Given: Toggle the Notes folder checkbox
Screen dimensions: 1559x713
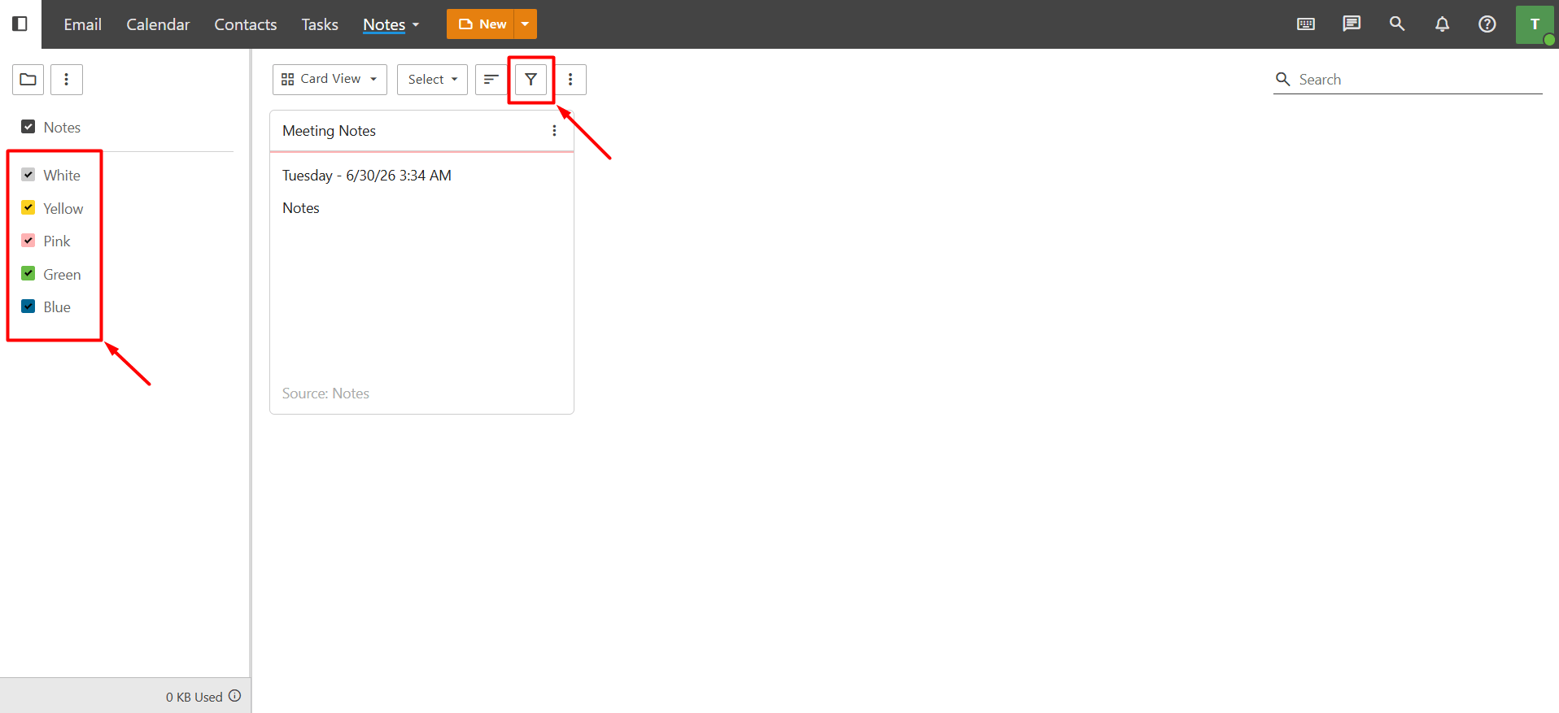Looking at the screenshot, I should pos(28,127).
